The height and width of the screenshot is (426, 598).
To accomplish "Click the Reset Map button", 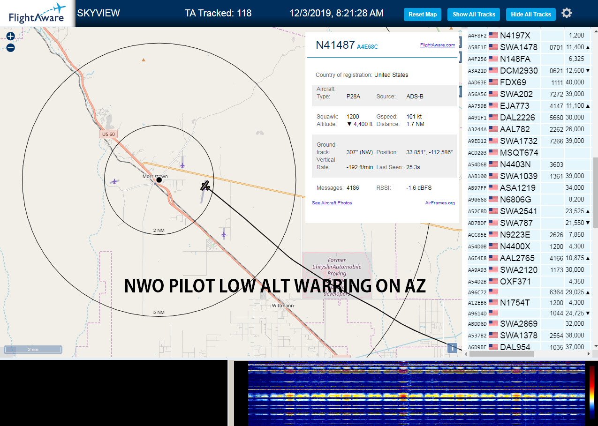I will [x=423, y=15].
